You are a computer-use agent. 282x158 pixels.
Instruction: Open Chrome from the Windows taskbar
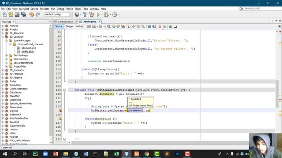tap(147, 154)
